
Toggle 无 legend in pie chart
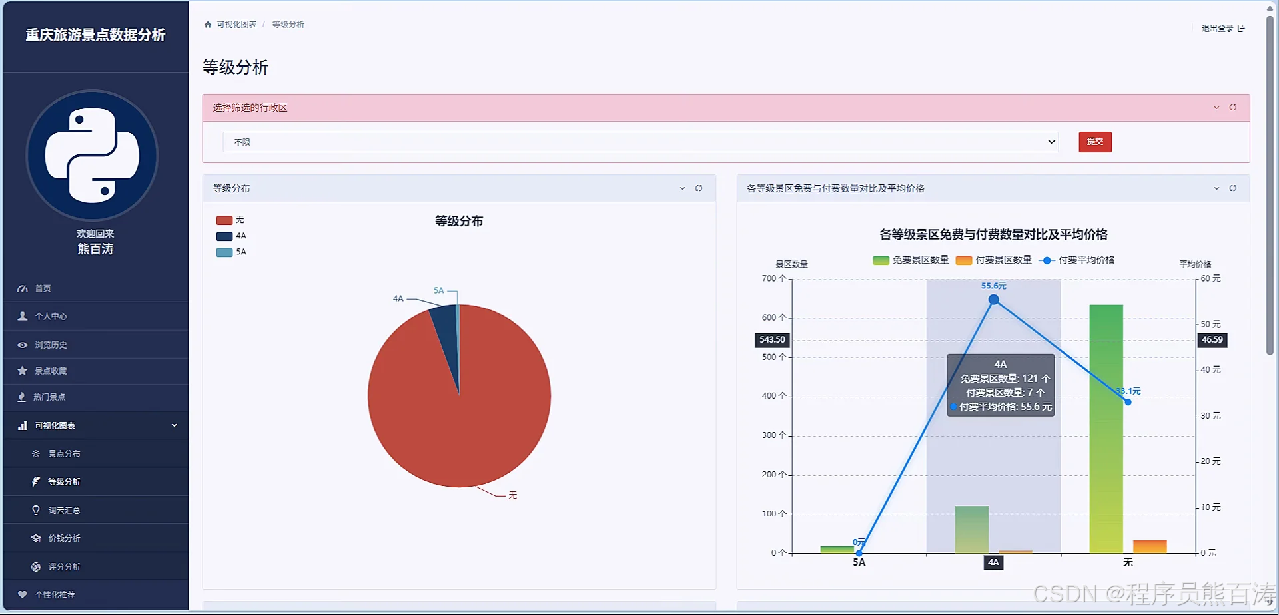(230, 220)
